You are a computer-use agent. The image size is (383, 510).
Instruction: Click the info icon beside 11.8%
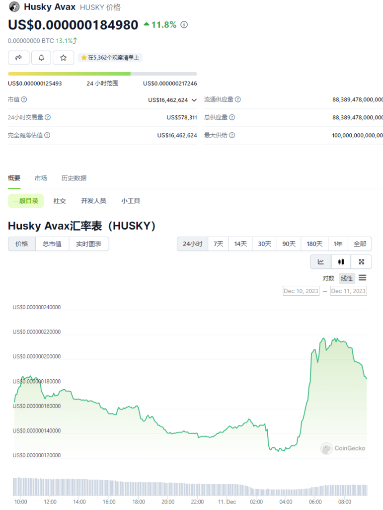tap(184, 25)
